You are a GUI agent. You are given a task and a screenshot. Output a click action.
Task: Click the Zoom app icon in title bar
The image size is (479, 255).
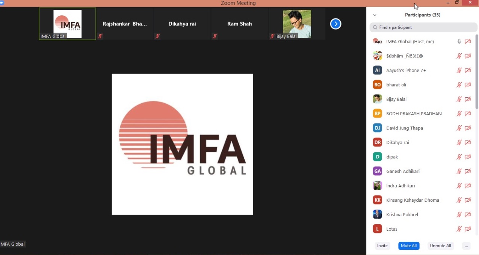coord(2,3)
